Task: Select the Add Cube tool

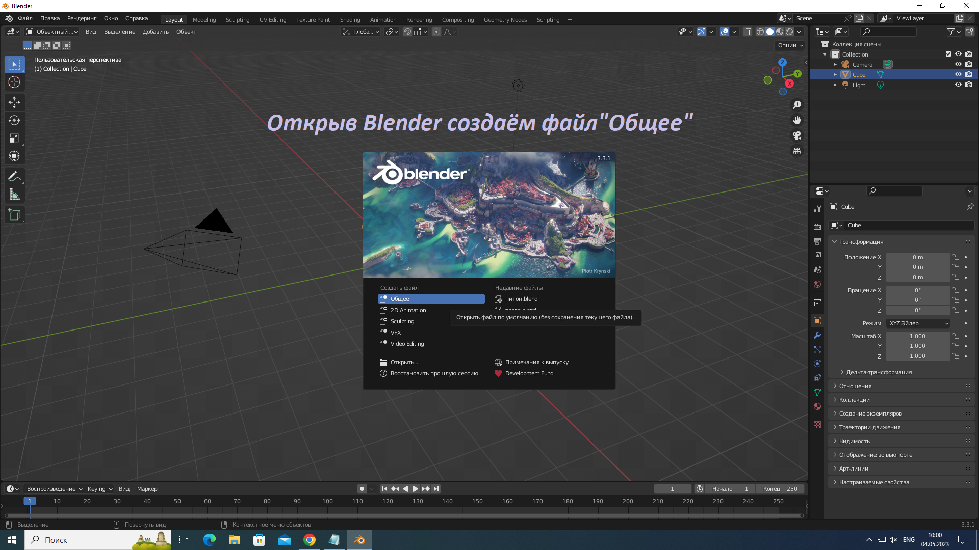Action: [x=14, y=215]
